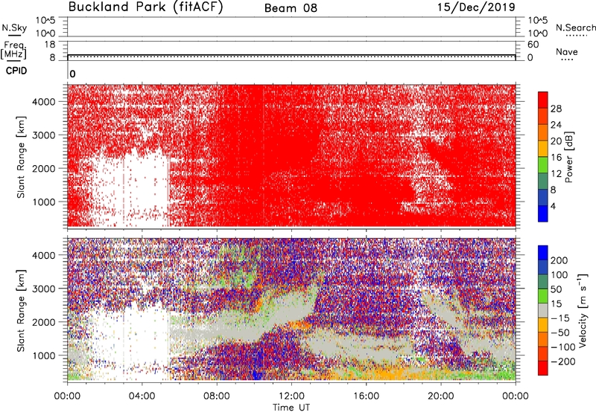Click the '1000' tick of velocity panel
The image size is (596, 412).
click(x=44, y=355)
